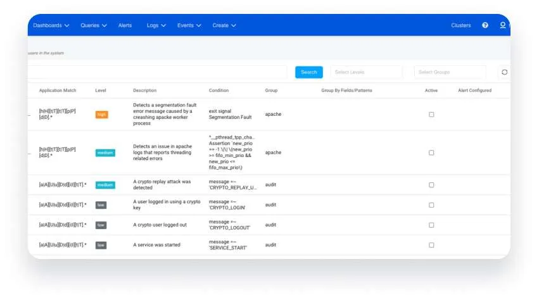539x302 pixels.
Task: Click application match pattern in segmentation fault row
Action: click(57, 114)
